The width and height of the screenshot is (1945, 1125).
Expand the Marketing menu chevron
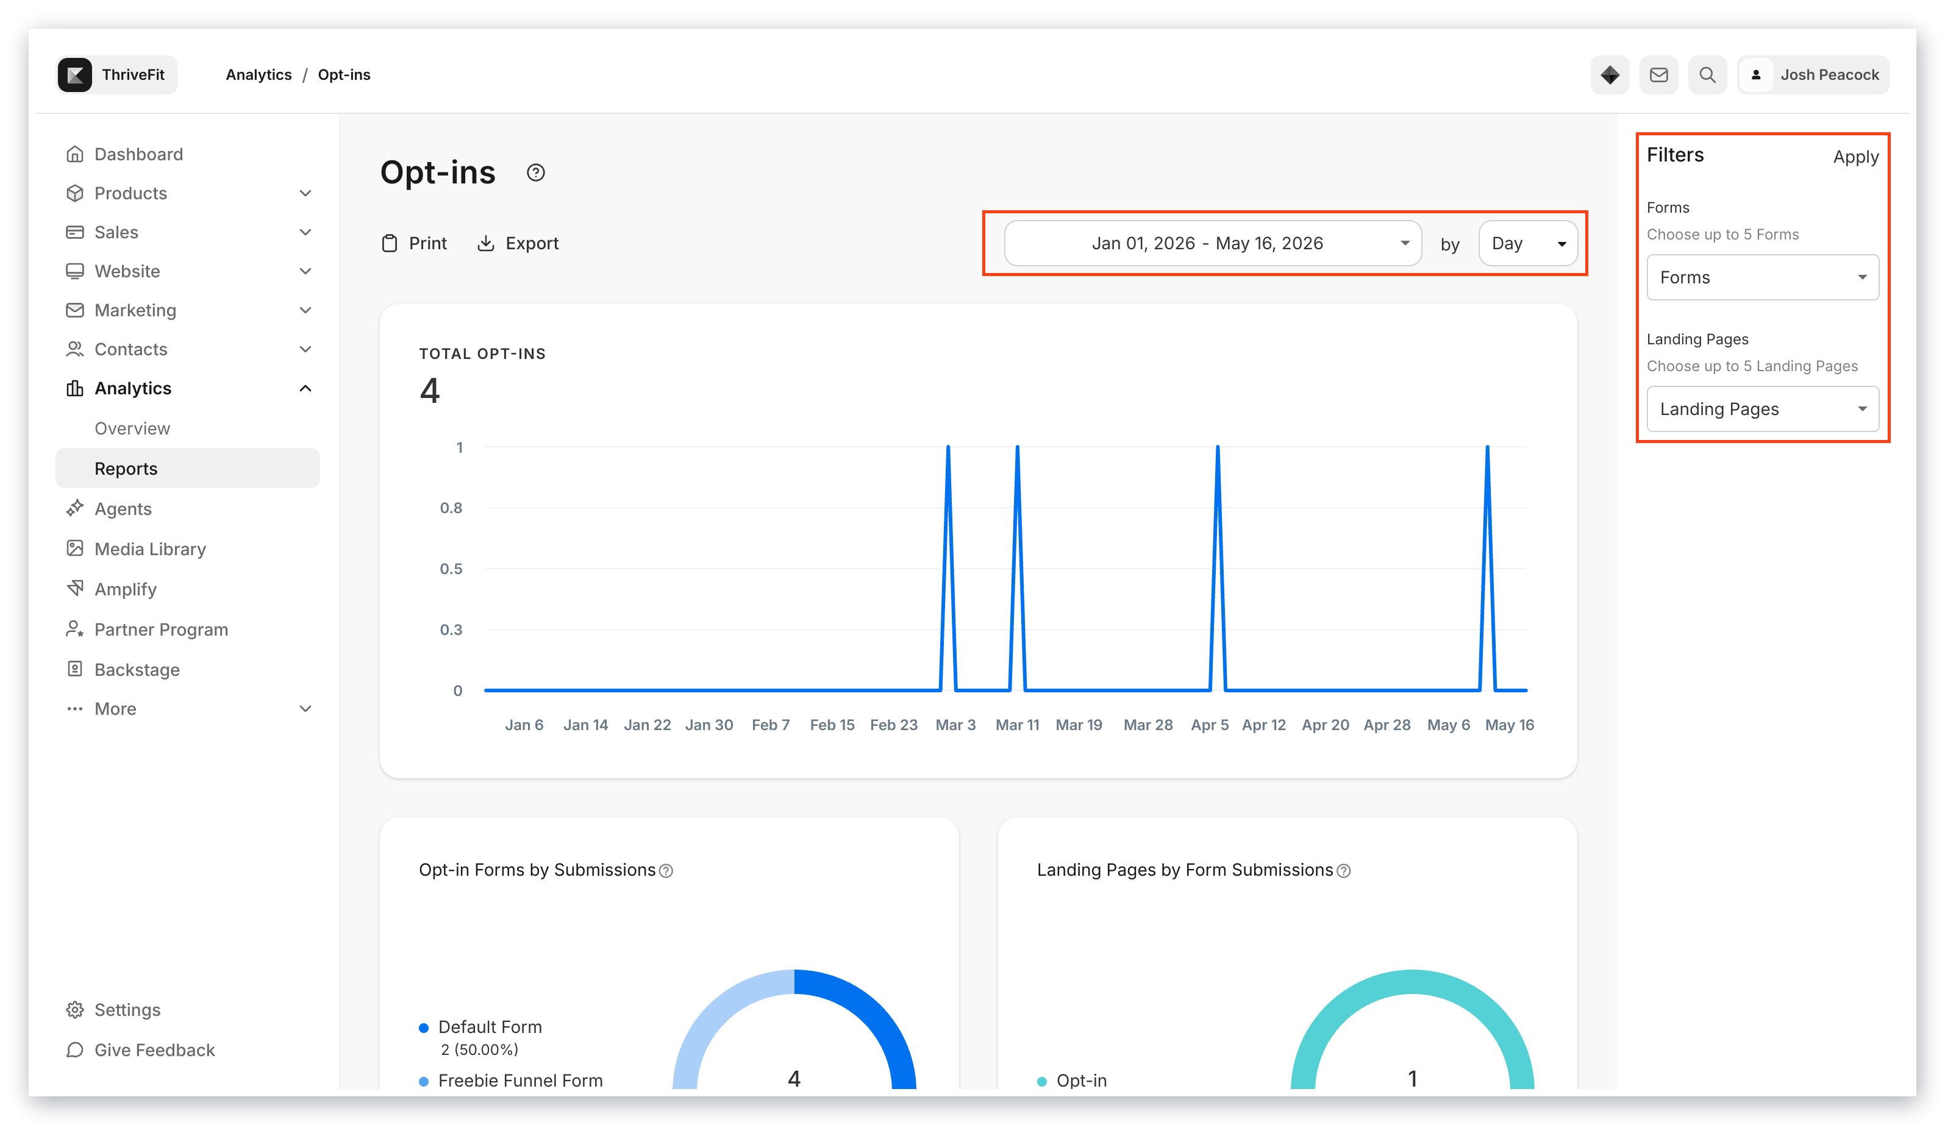[x=305, y=310]
